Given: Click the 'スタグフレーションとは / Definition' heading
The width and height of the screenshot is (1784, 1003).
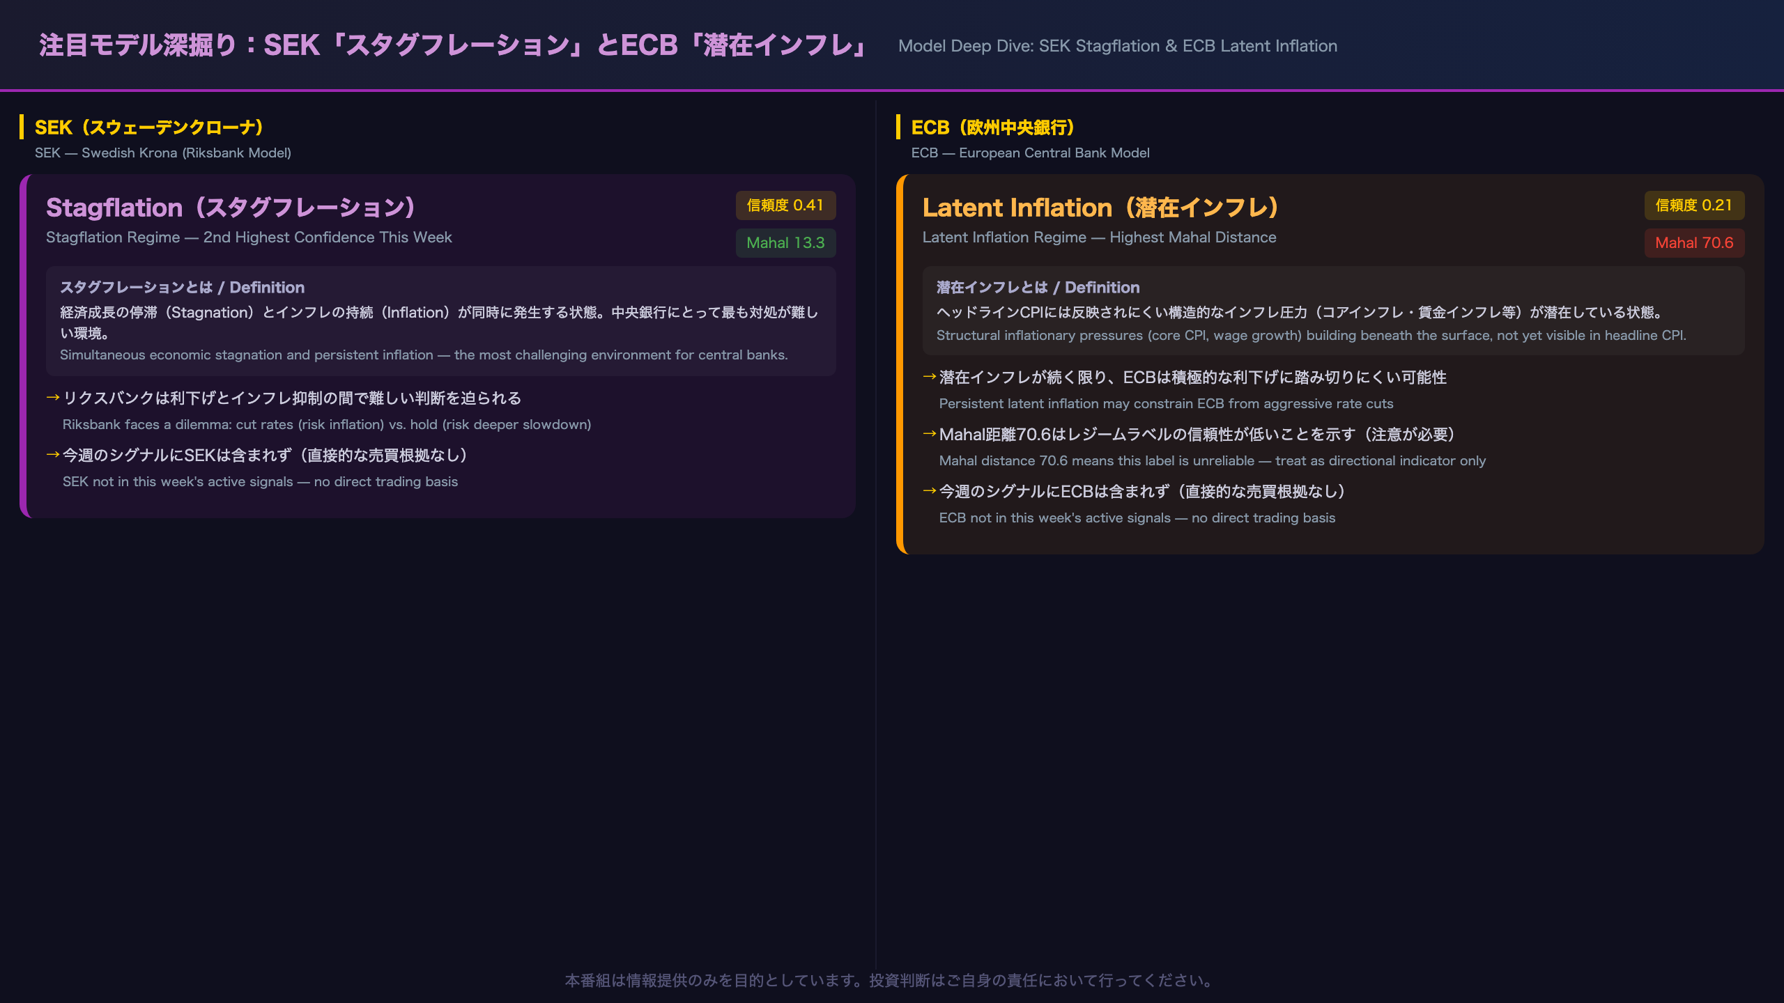Looking at the screenshot, I should pyautogui.click(x=182, y=288).
